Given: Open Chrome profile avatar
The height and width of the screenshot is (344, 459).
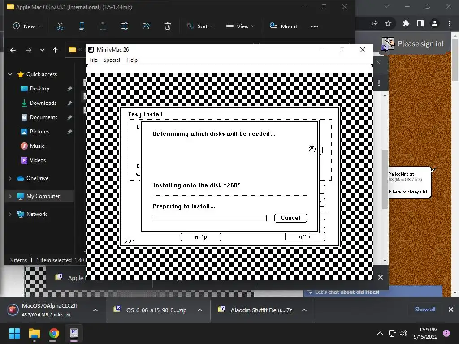Looking at the screenshot, I should (435, 23).
